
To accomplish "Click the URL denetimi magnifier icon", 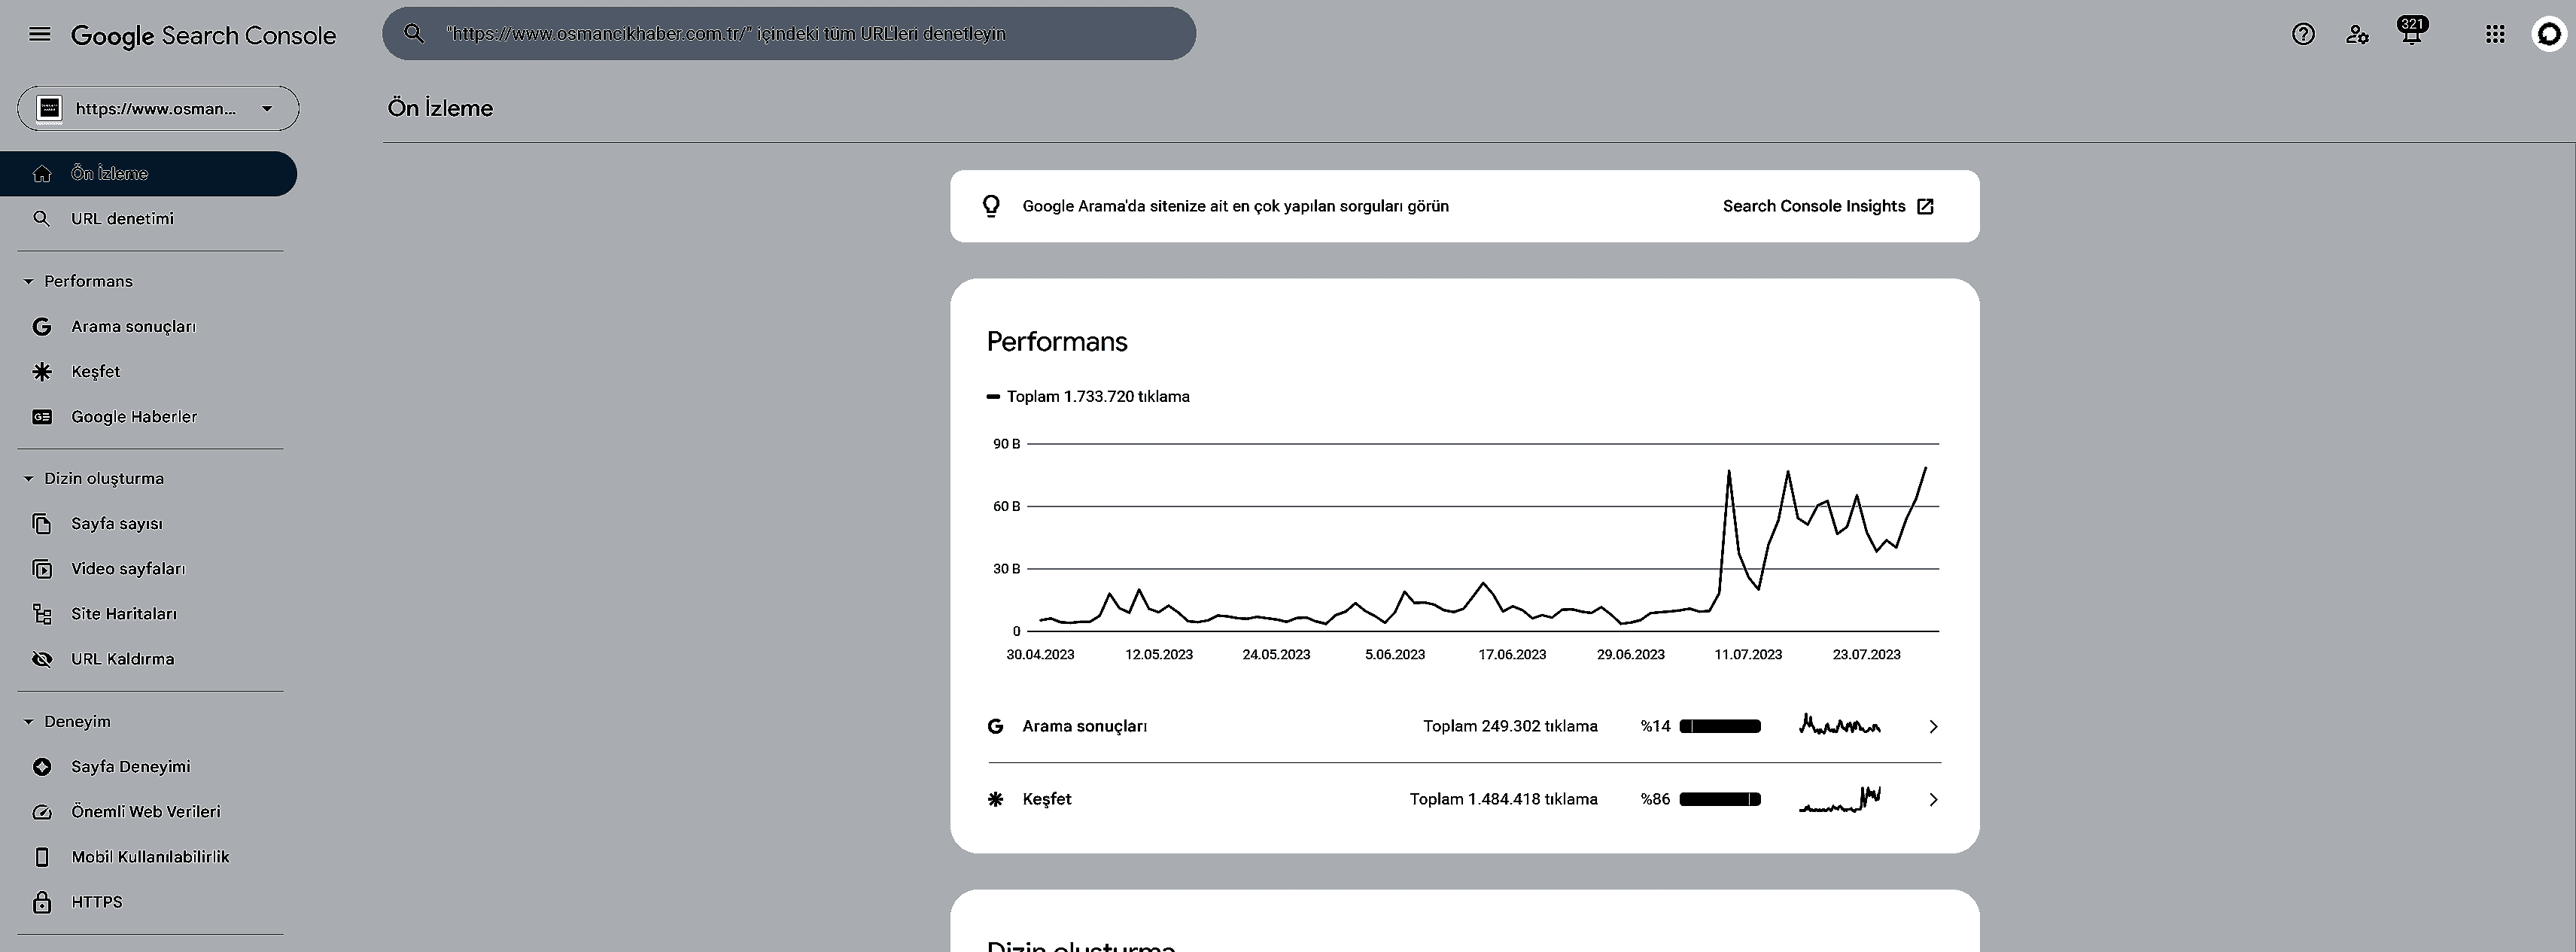I will pos(42,219).
